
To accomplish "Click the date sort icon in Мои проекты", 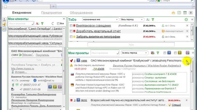I will click(x=153, y=53).
